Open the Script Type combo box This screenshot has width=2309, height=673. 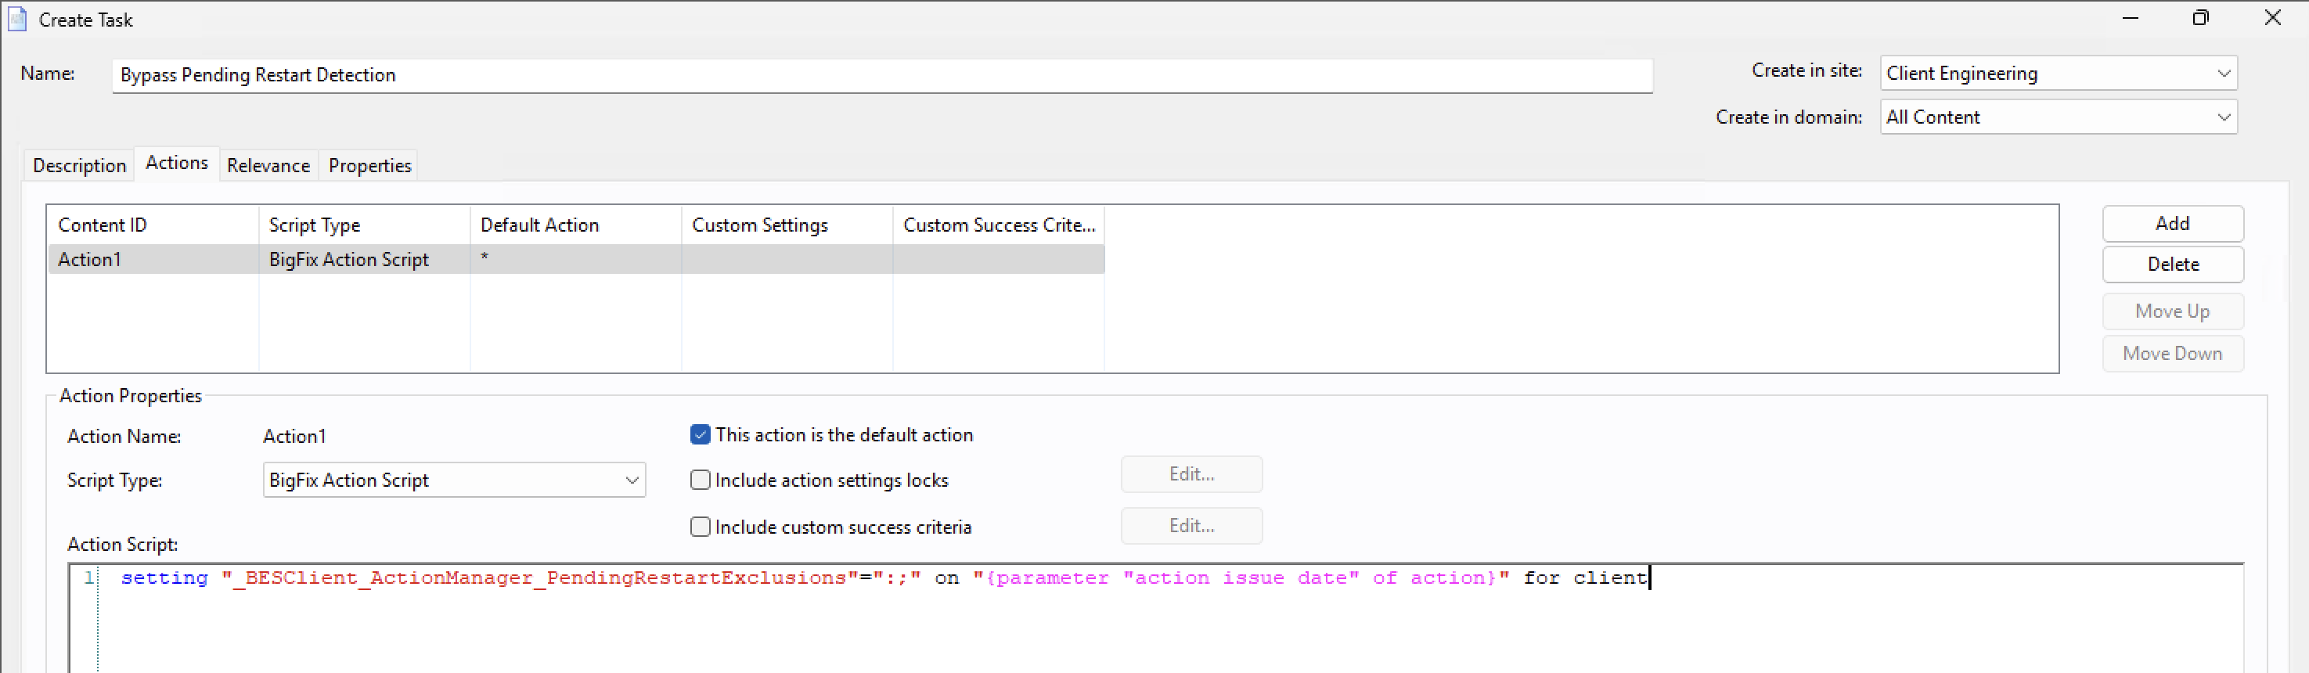pos(453,480)
